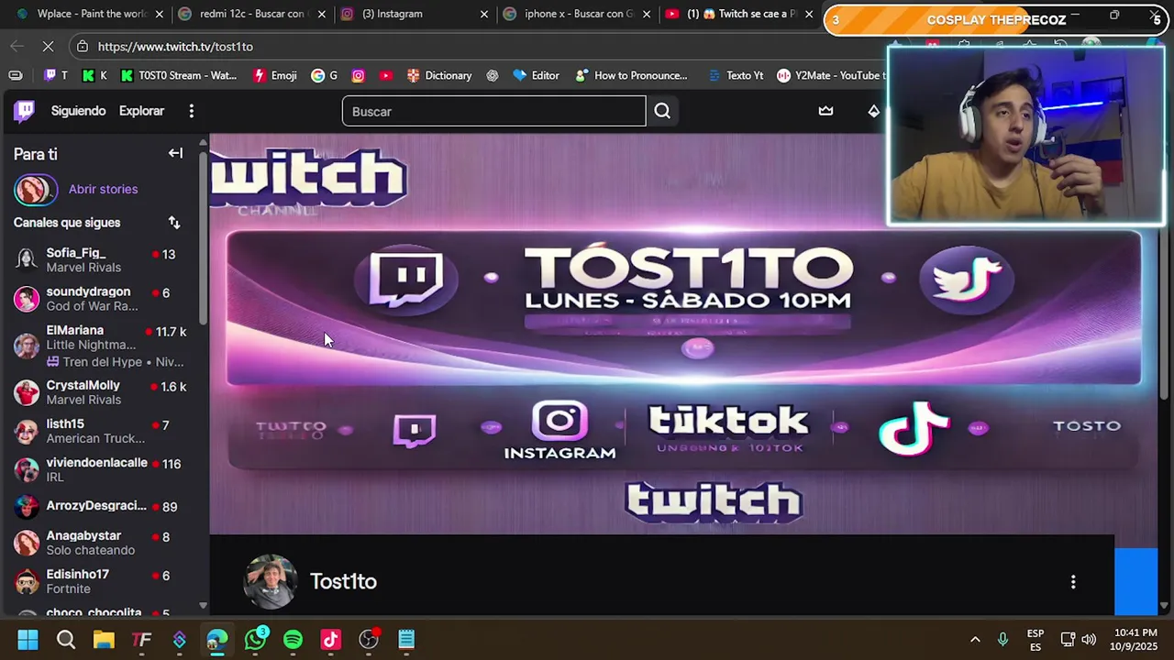Click the Tost1to channel name

(343, 581)
